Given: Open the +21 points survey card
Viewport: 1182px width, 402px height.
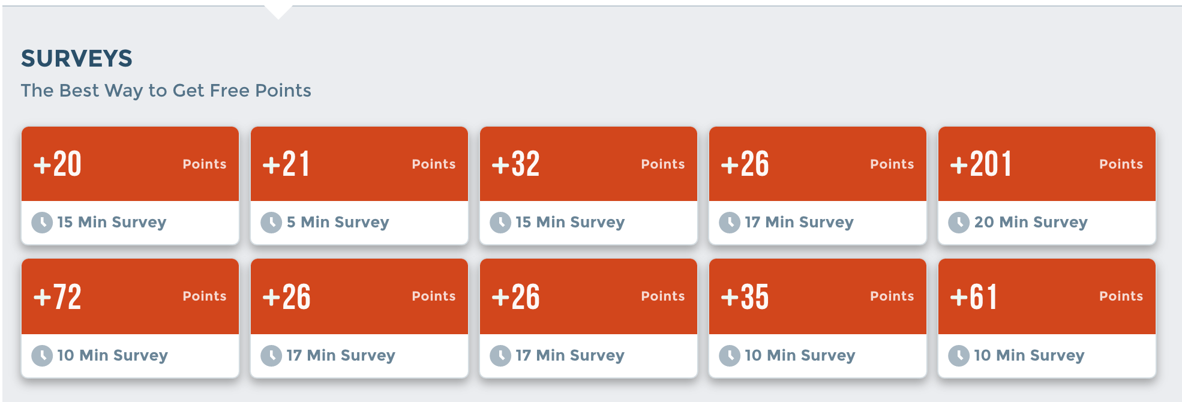Looking at the screenshot, I should 359,185.
